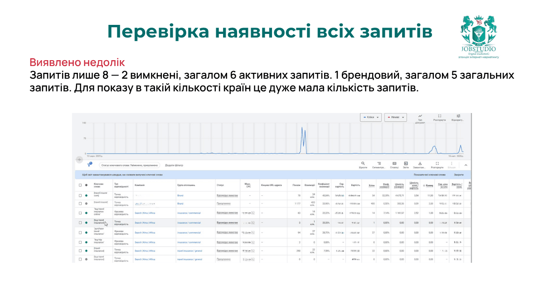Click Показати всі ключові слова link
The height and width of the screenshot is (284, 544).
pyautogui.click(x=429, y=175)
